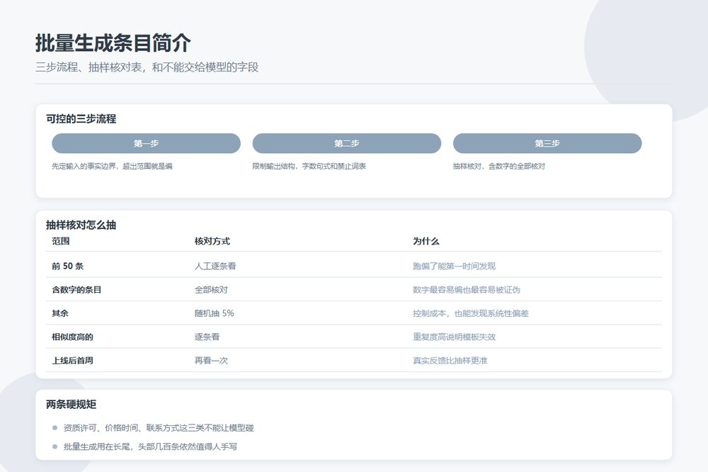Click the 真实反馈比抽样更准 cell

[x=450, y=361]
